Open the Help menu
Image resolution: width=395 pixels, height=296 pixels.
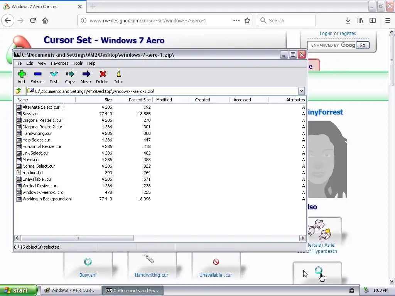tap(91, 63)
